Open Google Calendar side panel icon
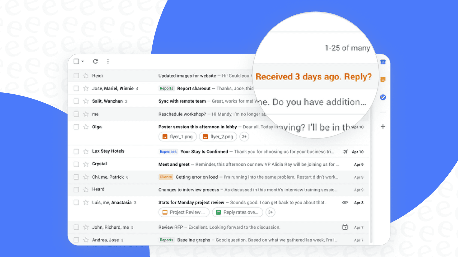 point(383,62)
